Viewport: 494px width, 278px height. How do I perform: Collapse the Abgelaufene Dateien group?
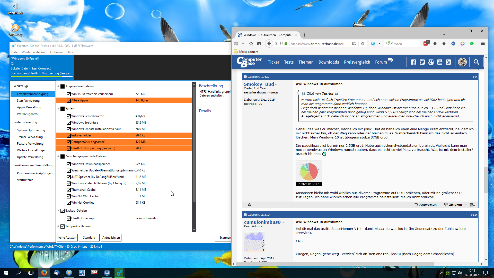pos(58,86)
